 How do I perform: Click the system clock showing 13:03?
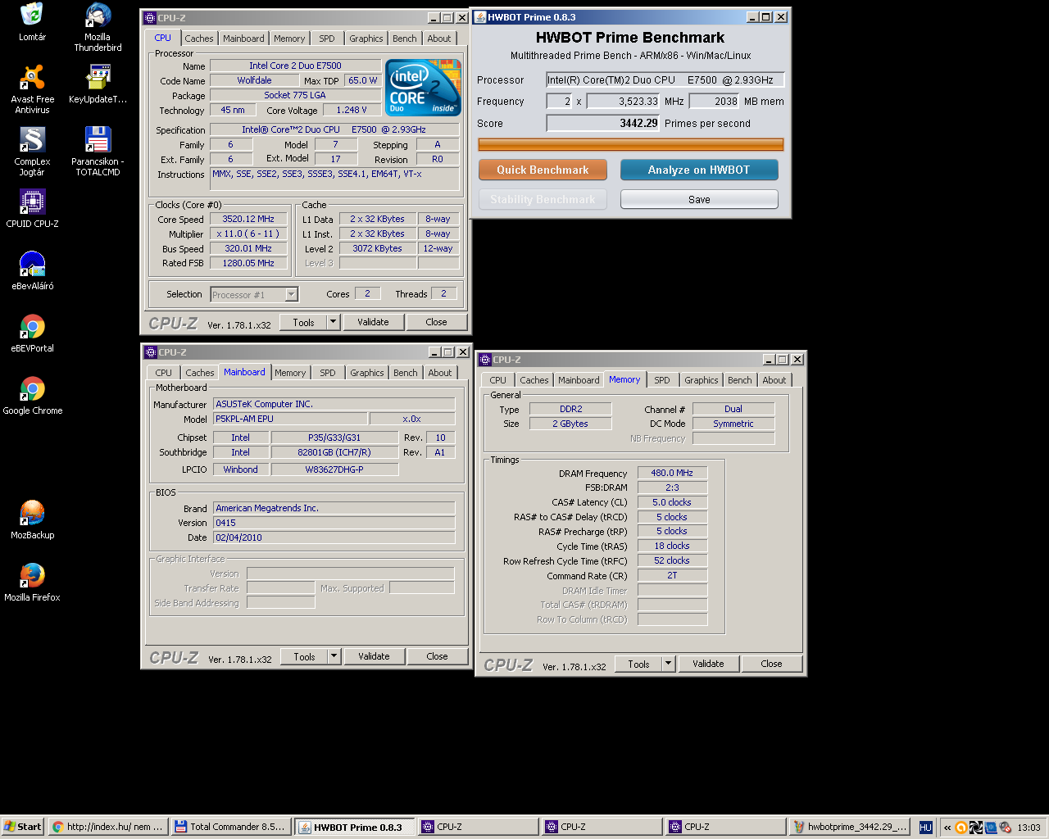(x=1029, y=828)
